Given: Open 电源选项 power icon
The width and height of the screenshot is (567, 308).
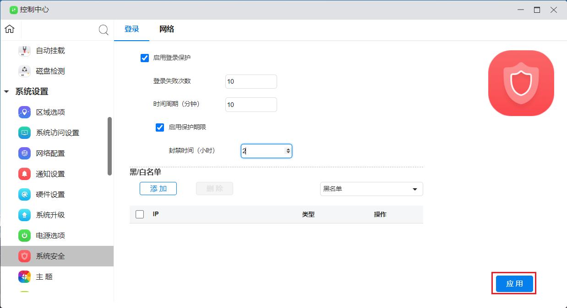Looking at the screenshot, I should 24,236.
